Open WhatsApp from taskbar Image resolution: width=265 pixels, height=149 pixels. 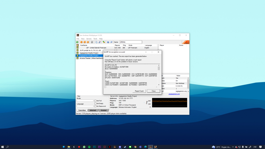pyautogui.click(x=84, y=147)
